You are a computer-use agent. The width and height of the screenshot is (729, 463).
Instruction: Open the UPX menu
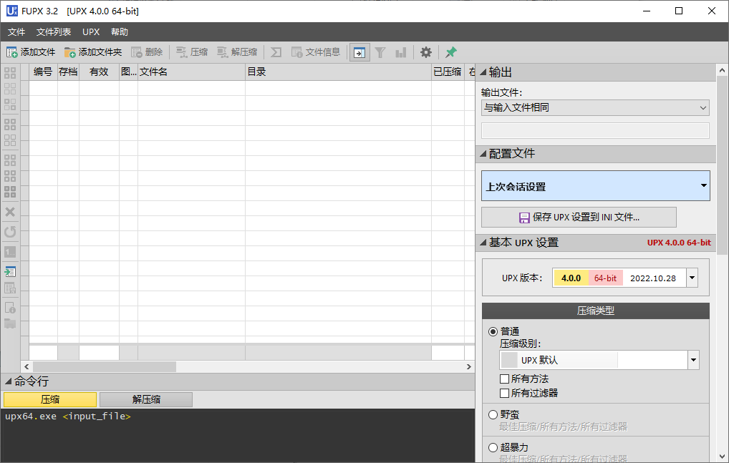(x=91, y=32)
